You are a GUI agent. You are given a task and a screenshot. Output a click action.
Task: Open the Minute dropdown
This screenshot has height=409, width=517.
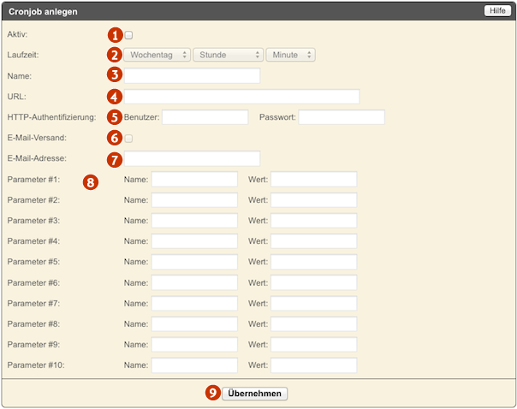pyautogui.click(x=290, y=55)
